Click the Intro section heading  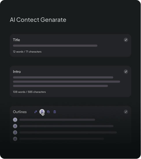(17, 72)
